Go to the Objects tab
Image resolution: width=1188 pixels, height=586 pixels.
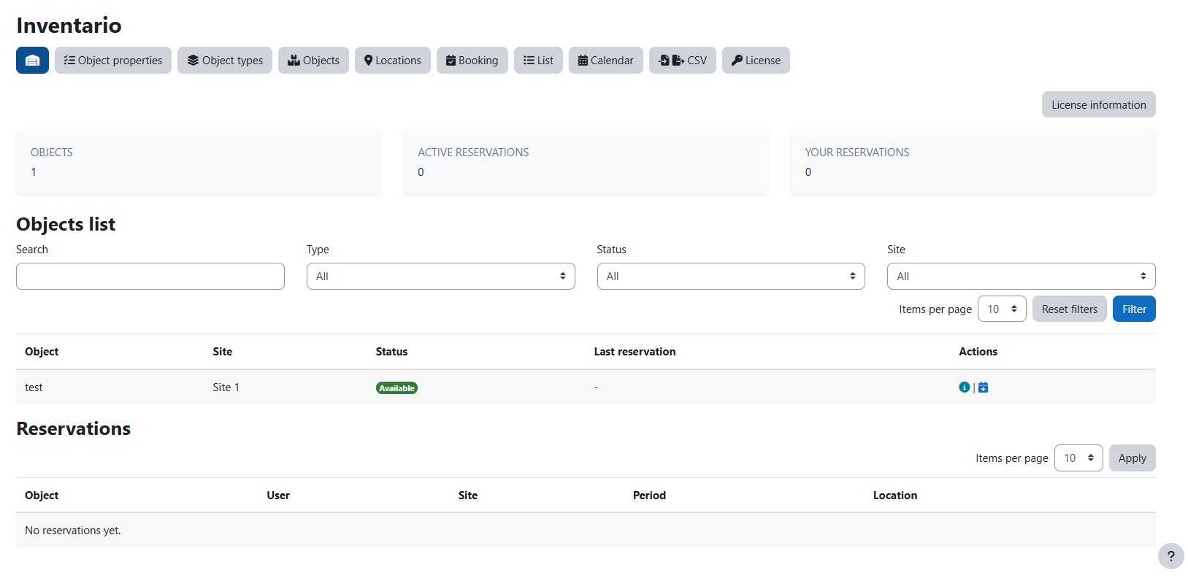pos(313,61)
